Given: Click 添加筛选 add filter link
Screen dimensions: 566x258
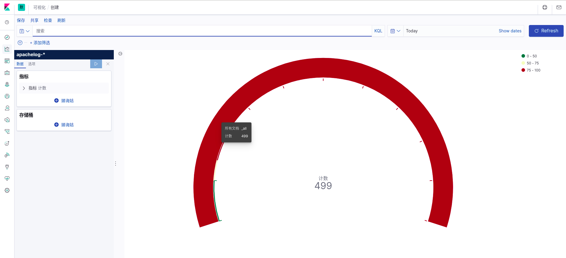Looking at the screenshot, I should click(x=40, y=43).
